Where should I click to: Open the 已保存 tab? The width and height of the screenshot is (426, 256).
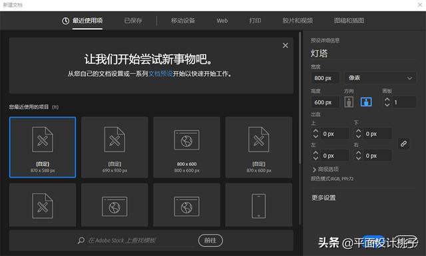(133, 21)
